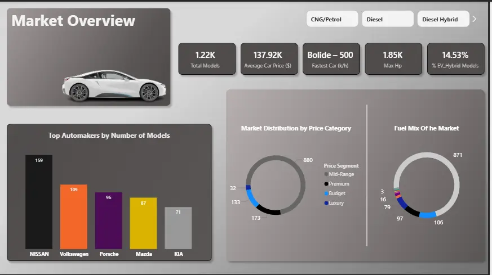
Task: Click the 173 price category label
Action: pyautogui.click(x=256, y=218)
